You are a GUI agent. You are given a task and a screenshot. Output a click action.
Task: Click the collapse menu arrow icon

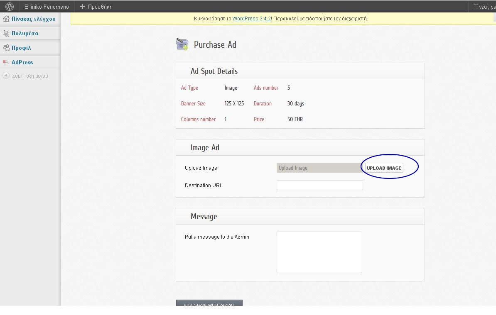coord(6,76)
